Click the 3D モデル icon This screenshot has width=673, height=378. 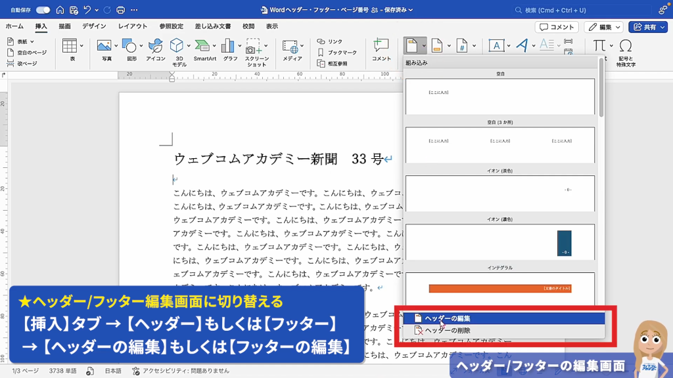click(177, 46)
